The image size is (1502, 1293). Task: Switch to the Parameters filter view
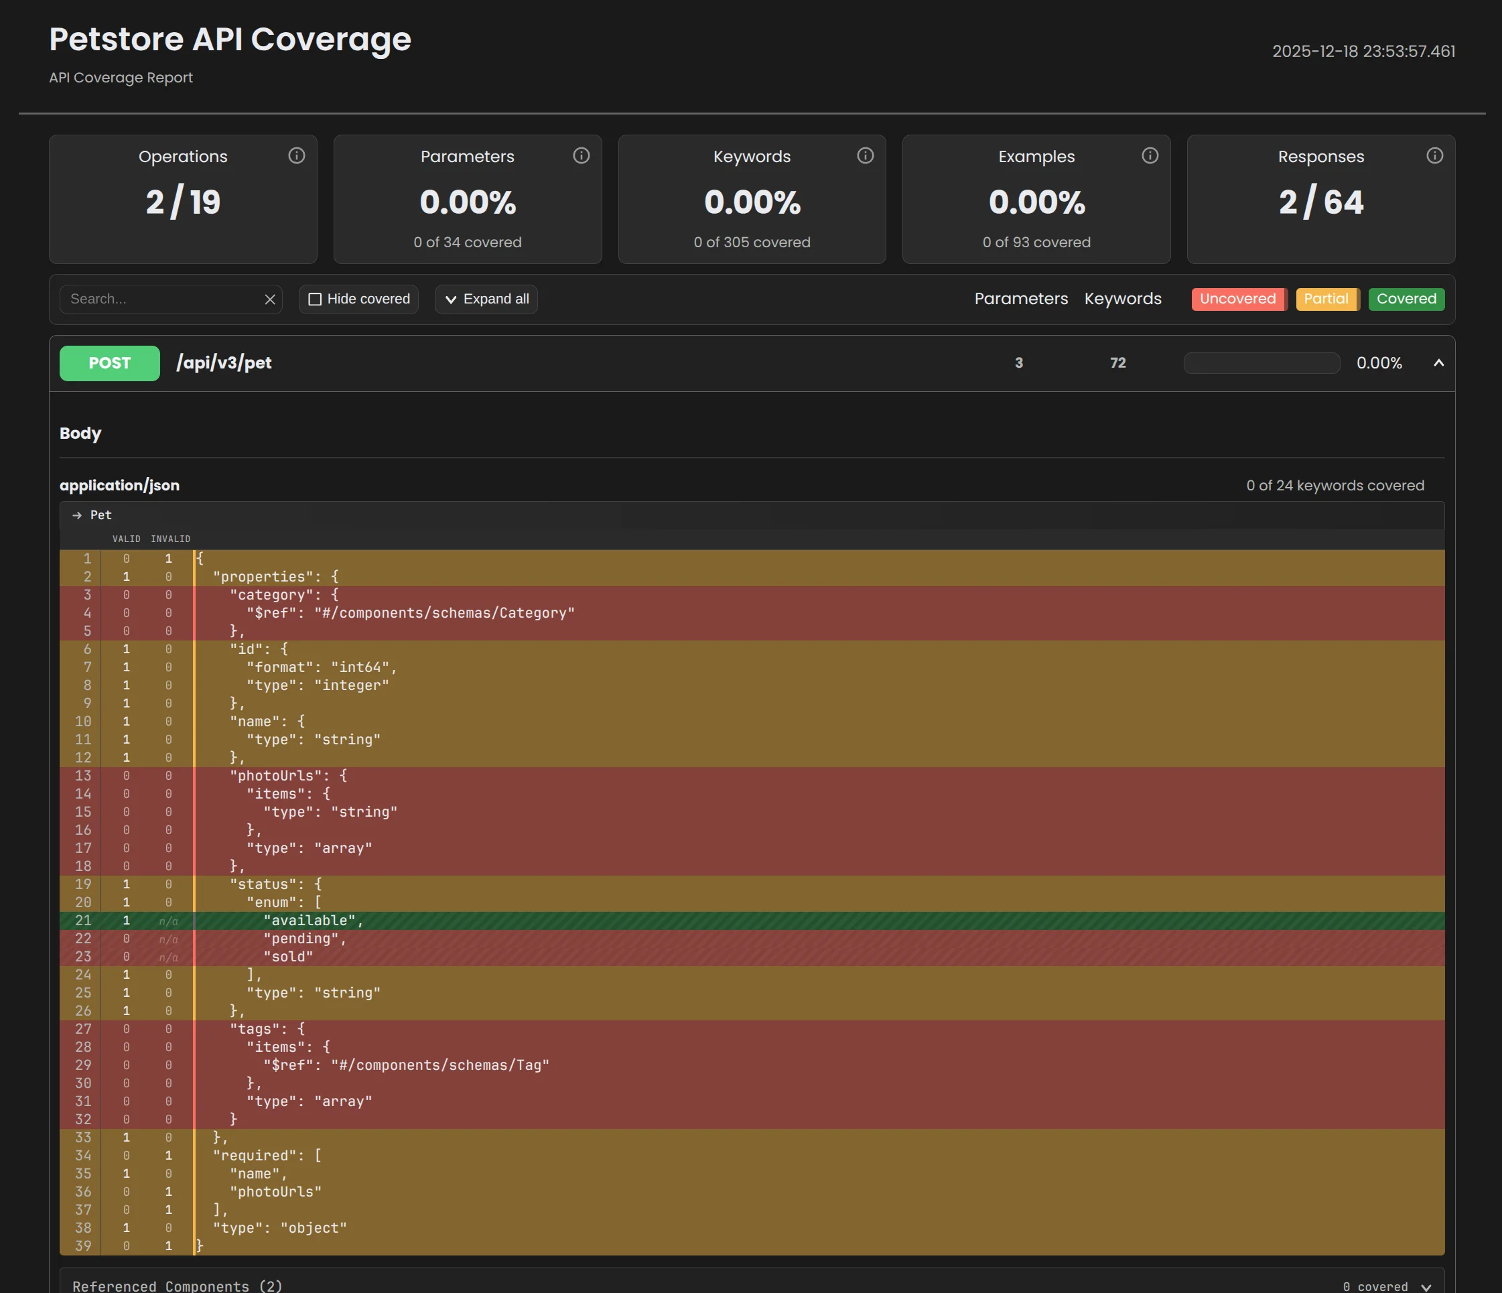tap(1022, 299)
